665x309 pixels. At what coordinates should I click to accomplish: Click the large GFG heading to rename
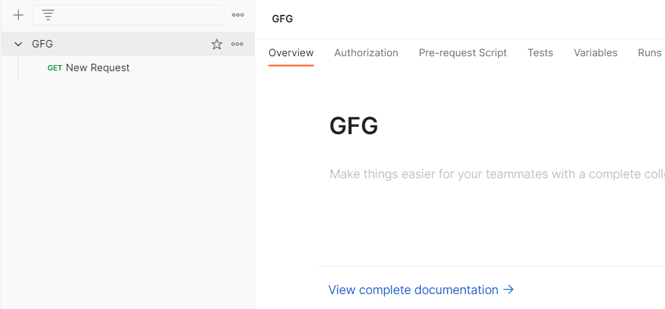[x=354, y=126]
